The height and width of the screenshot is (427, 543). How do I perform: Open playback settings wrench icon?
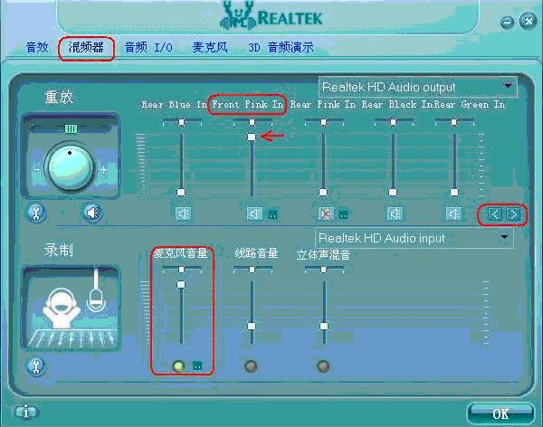(x=36, y=213)
